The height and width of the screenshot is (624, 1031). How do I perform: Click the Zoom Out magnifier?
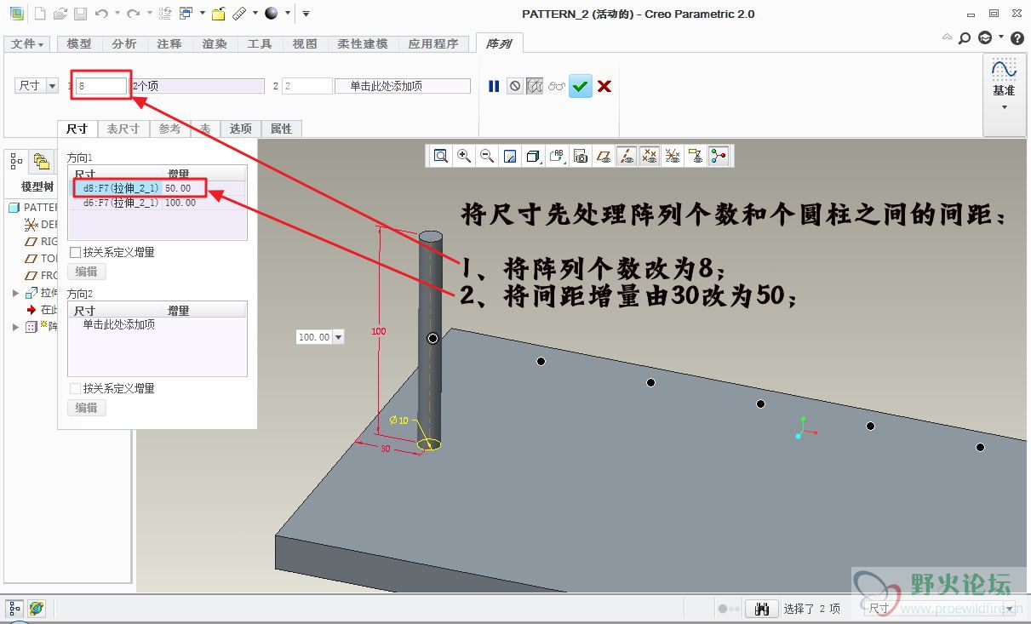click(487, 156)
